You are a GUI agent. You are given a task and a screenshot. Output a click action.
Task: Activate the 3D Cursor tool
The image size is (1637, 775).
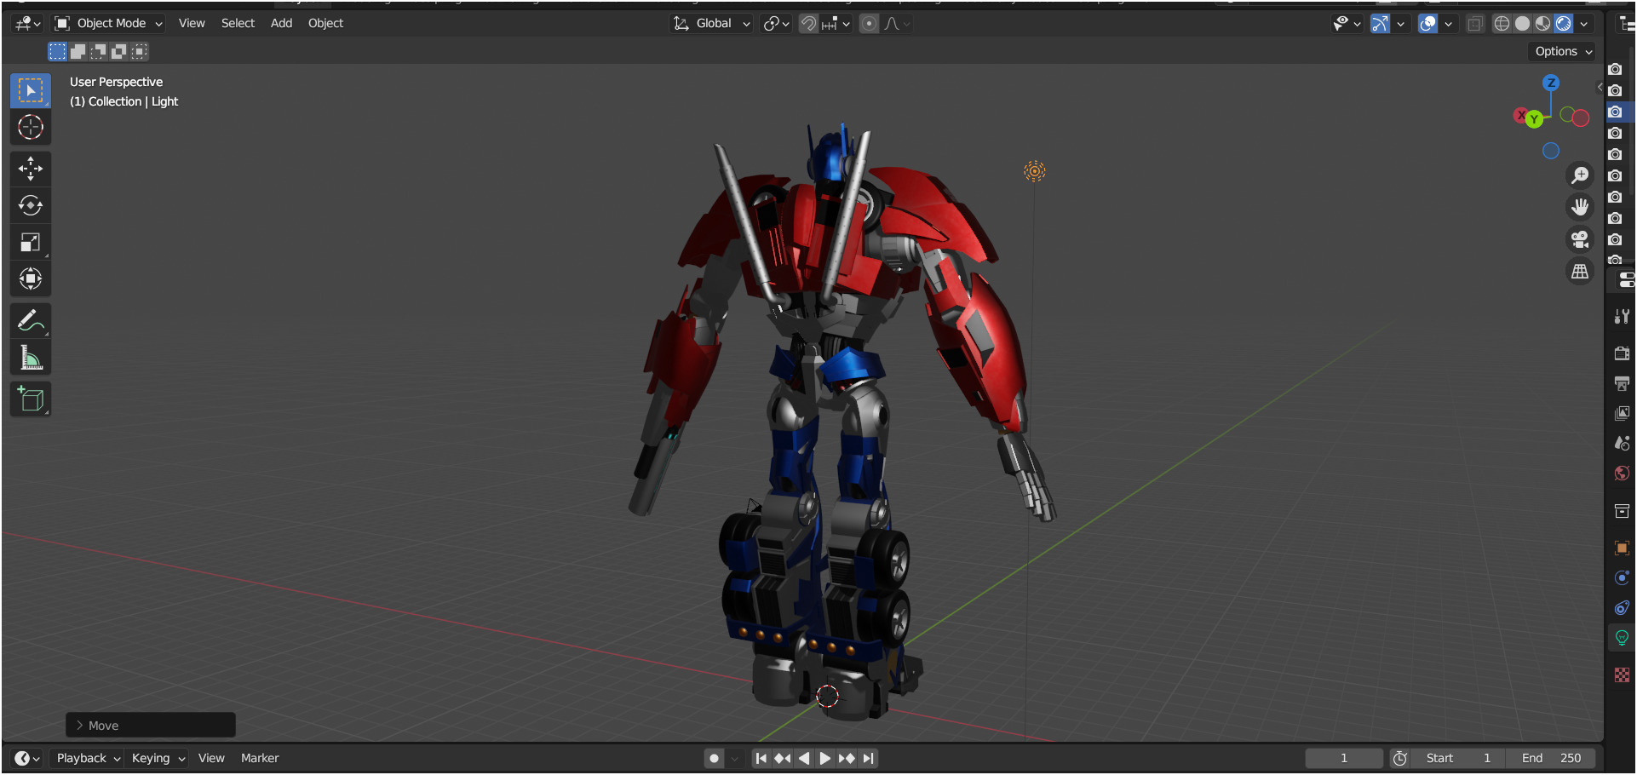click(x=31, y=127)
